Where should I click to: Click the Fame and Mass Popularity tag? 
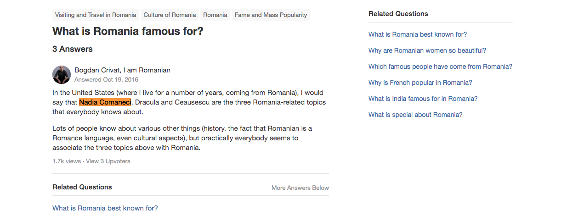pos(271,15)
